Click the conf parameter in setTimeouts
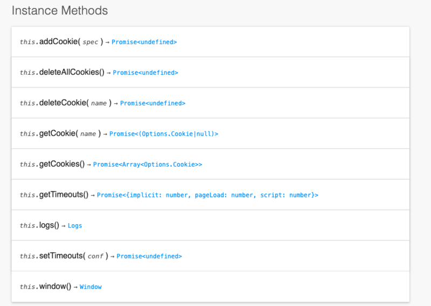This screenshot has height=306, width=431. [95, 257]
